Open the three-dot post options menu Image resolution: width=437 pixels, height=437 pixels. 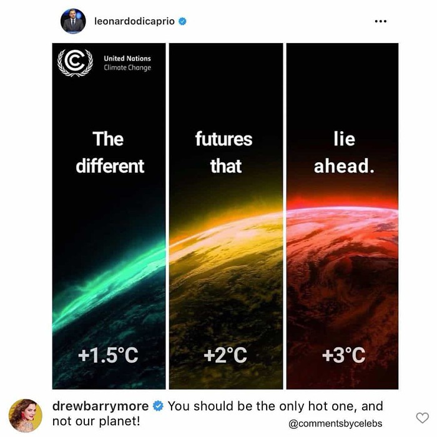click(x=381, y=21)
